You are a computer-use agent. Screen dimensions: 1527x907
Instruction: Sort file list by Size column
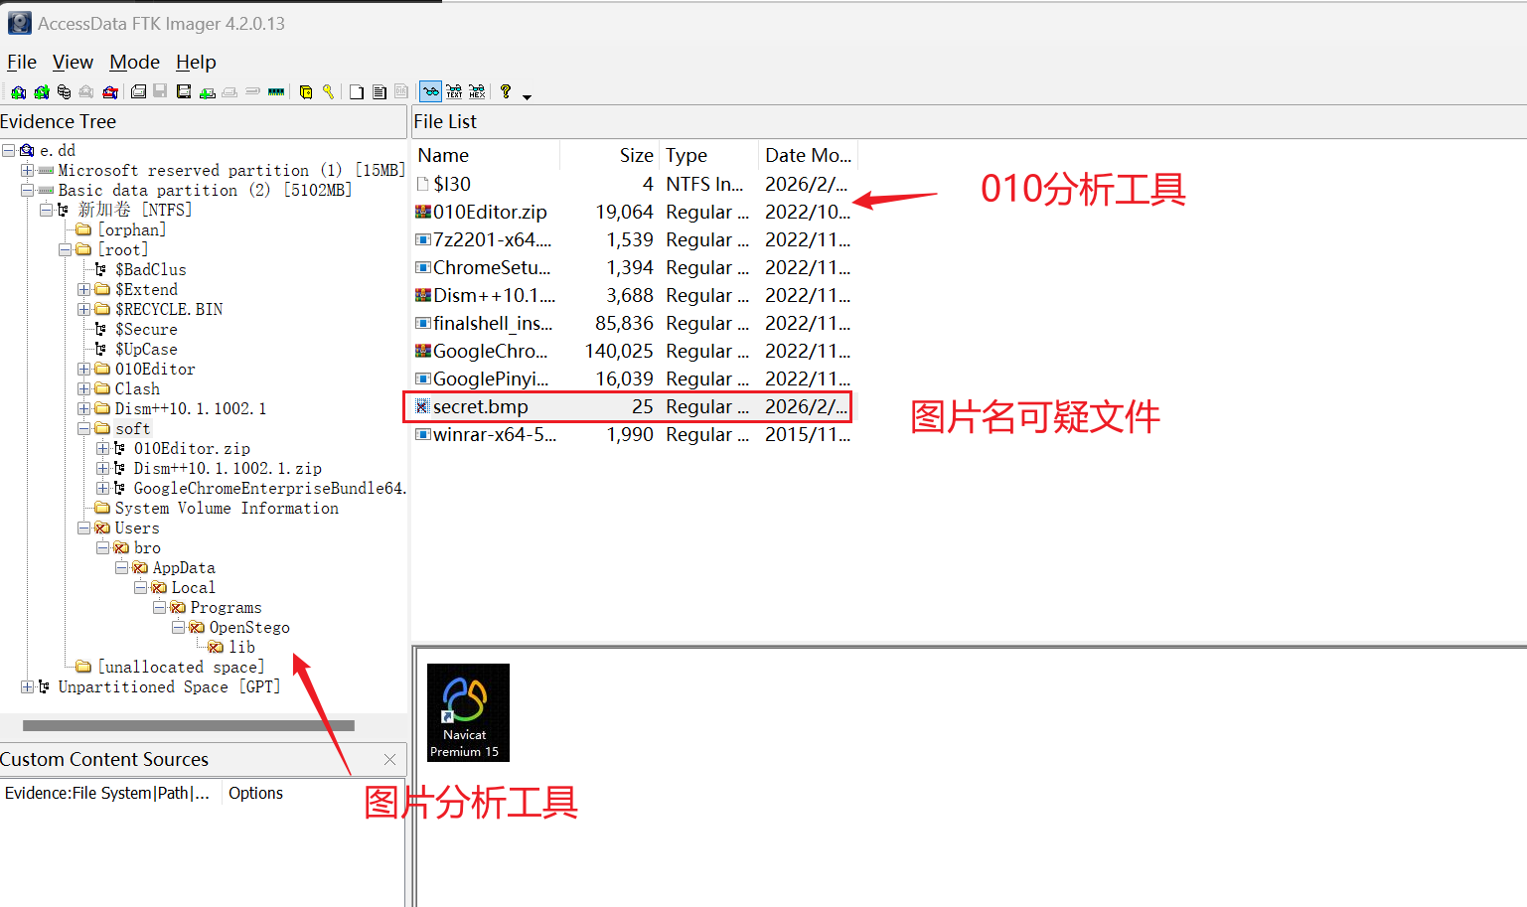click(635, 155)
